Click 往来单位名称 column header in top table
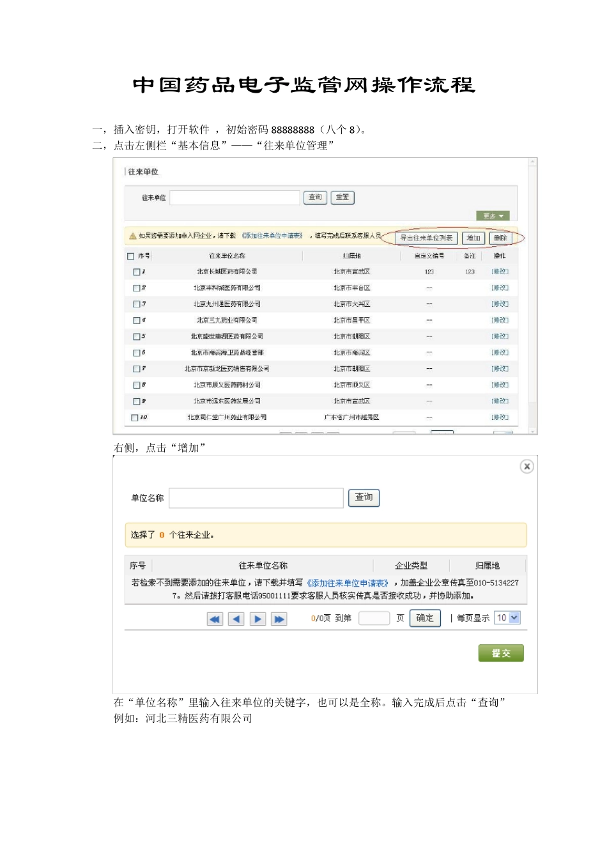607x859 pixels. click(x=227, y=256)
